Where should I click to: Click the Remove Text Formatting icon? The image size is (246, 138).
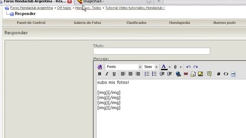coord(100,67)
